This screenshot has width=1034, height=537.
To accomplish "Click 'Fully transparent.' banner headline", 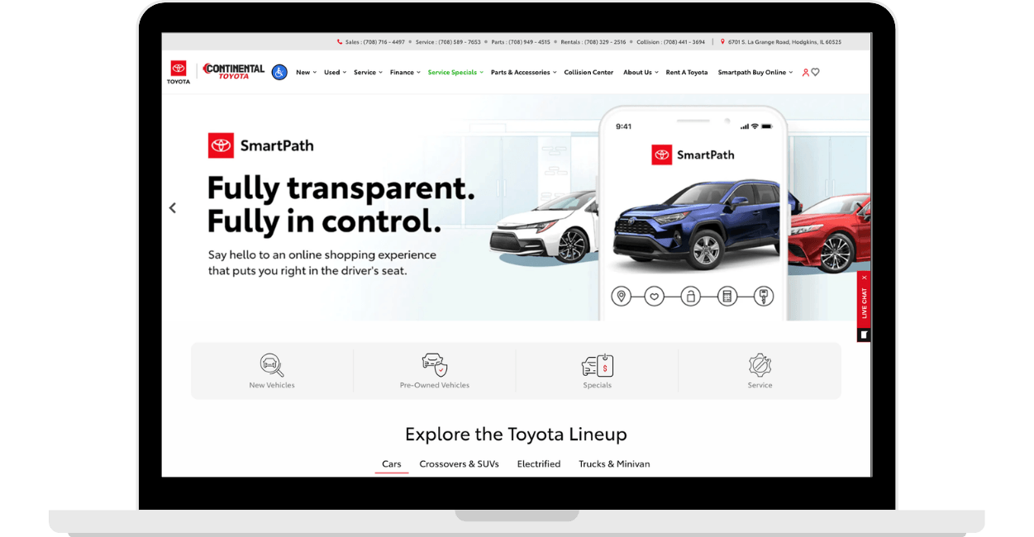I will (x=341, y=188).
